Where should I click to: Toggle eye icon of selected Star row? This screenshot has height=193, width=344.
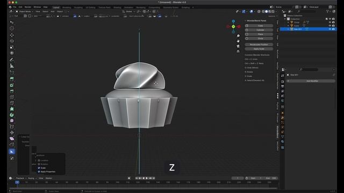click(329, 29)
